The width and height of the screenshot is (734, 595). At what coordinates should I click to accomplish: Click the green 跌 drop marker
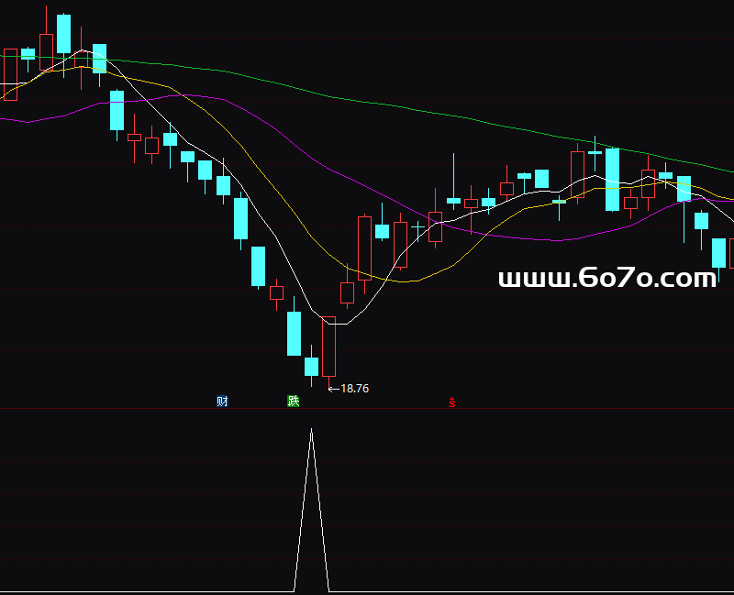[294, 402]
